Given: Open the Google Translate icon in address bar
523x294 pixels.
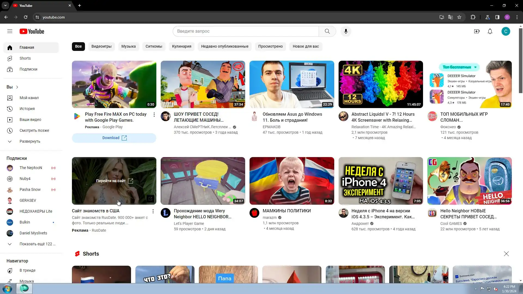Looking at the screenshot, I should [x=451, y=17].
